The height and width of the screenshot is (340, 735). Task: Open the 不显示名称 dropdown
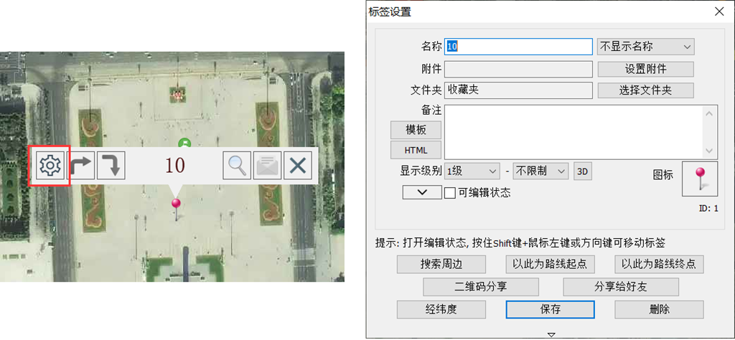pos(646,47)
